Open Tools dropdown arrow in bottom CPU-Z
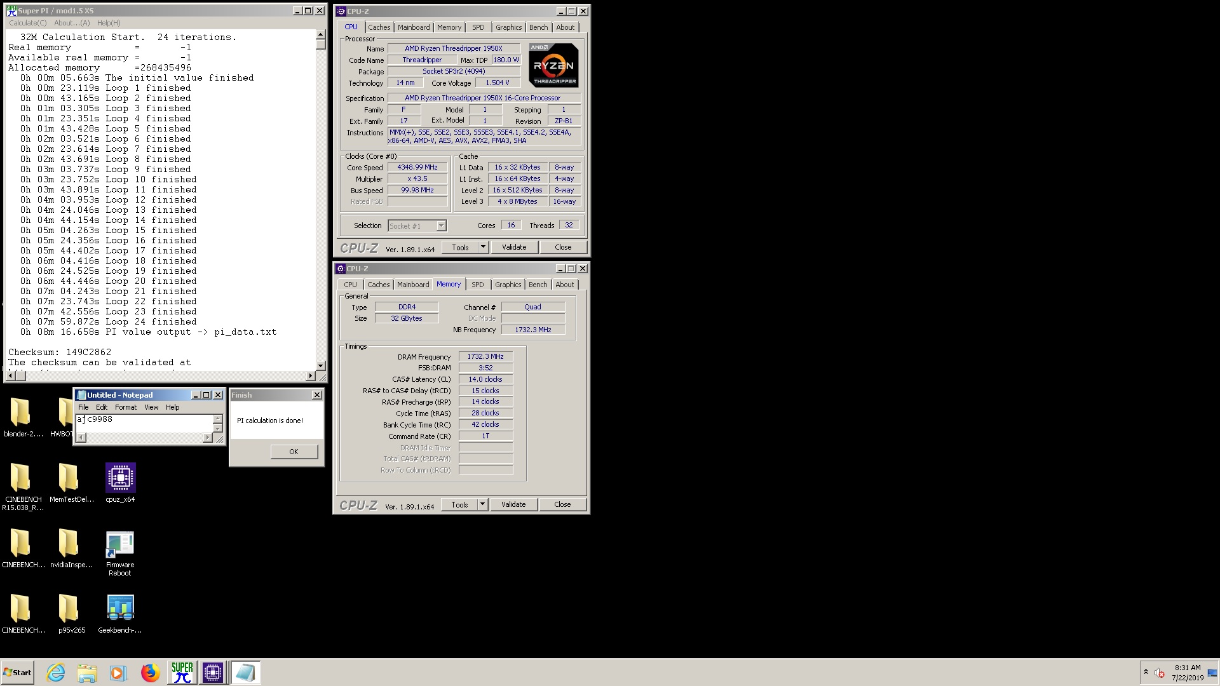Screen dimensions: 1220x686 [482, 504]
